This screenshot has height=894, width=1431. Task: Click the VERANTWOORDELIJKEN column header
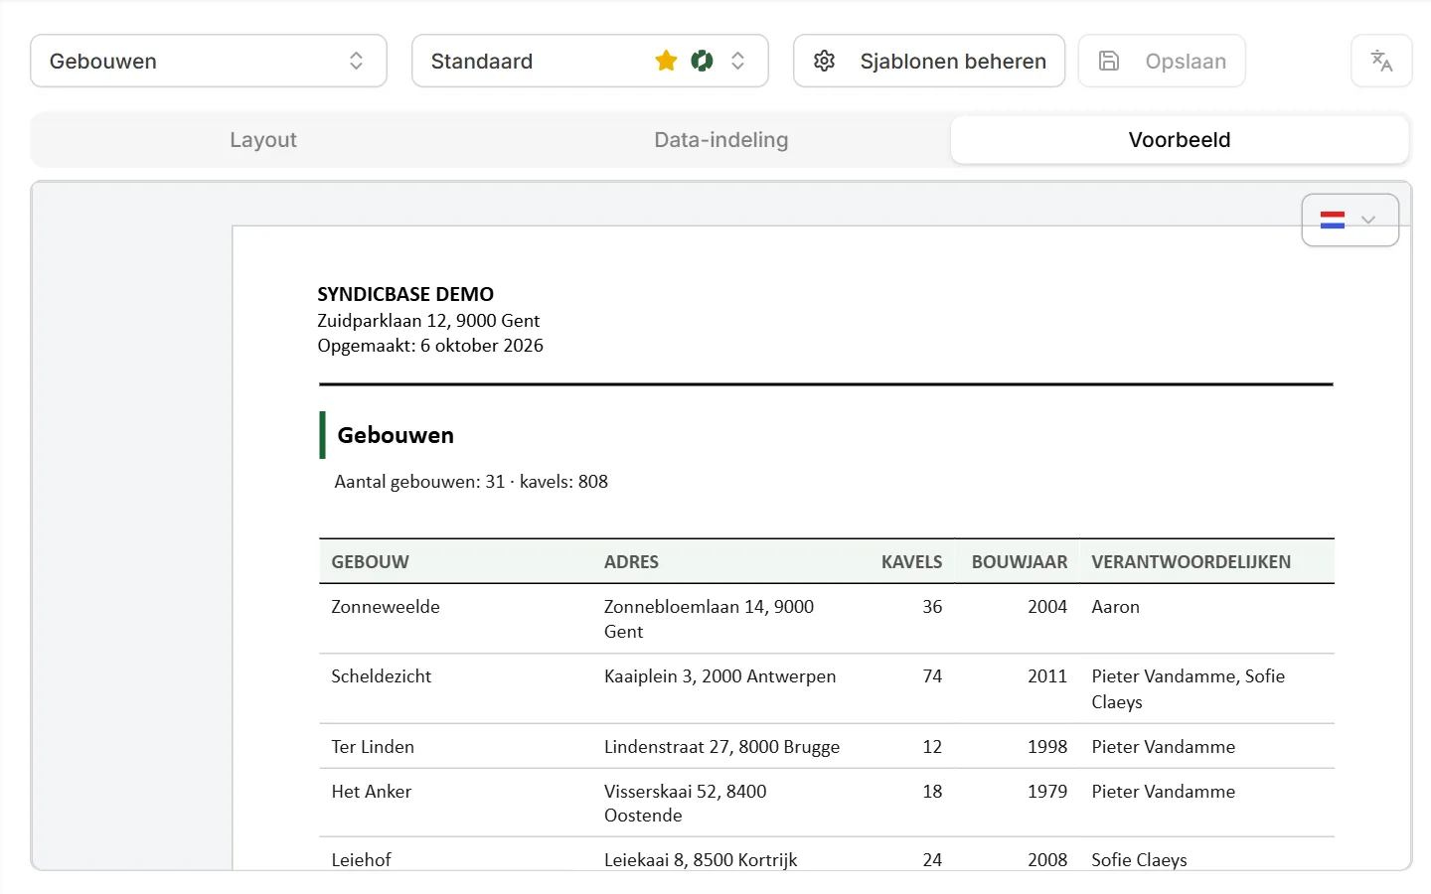click(x=1192, y=562)
